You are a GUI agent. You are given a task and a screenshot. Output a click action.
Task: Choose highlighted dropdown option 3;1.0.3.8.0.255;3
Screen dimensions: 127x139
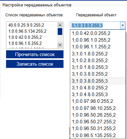coord(98,81)
